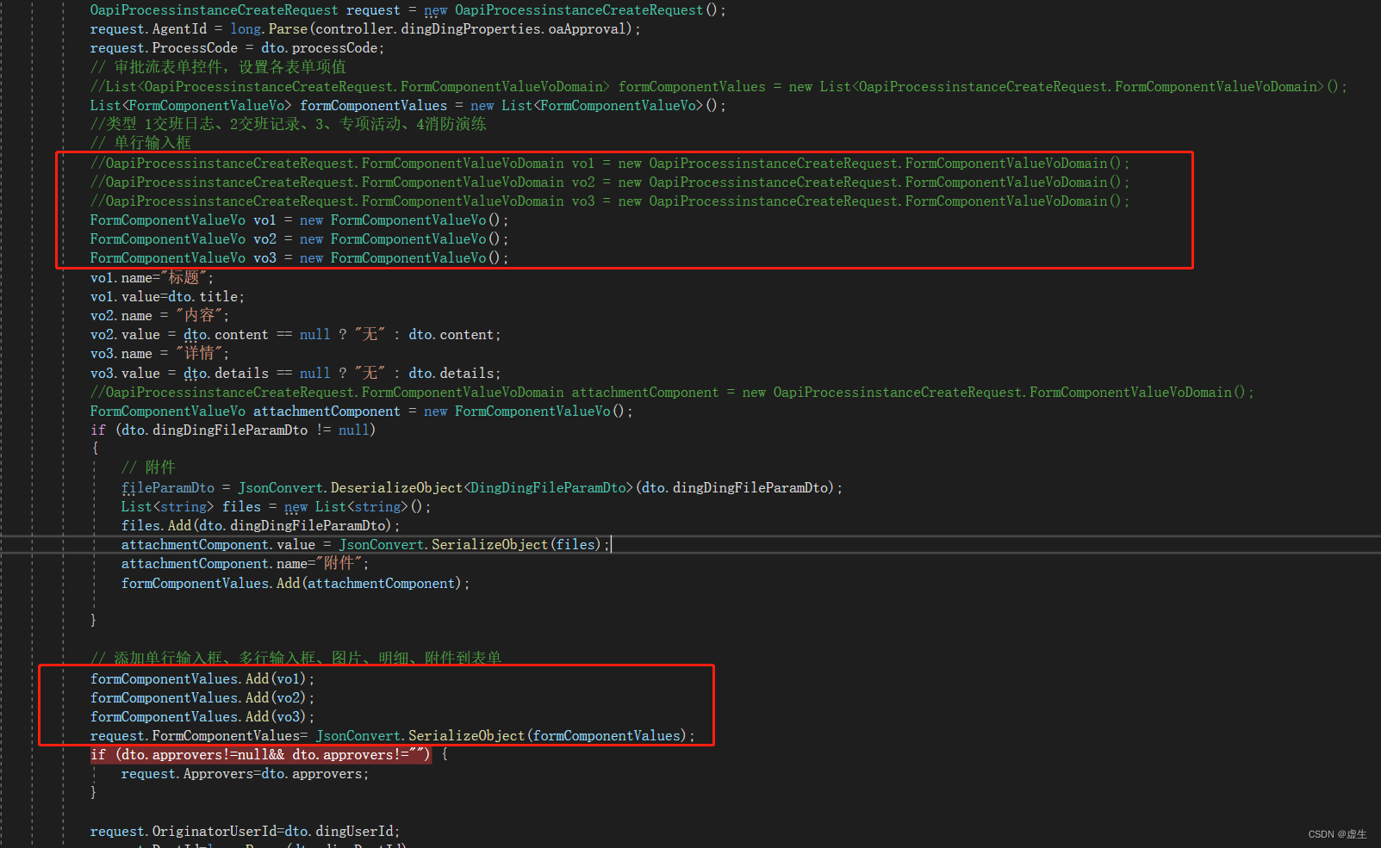Click the commented-out FormComponentValueVoDomain vo3 line
Image resolution: width=1381 pixels, height=848 pixels.
[609, 201]
